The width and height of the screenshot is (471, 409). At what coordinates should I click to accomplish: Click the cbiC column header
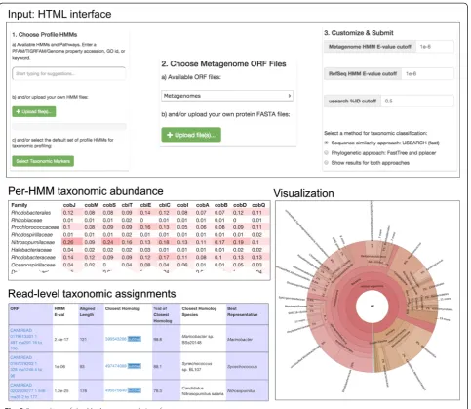(165, 205)
